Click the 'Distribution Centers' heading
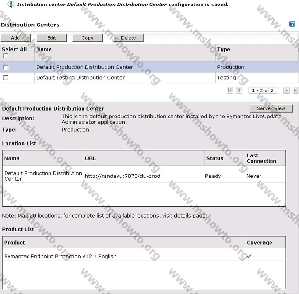This screenshot has width=299, height=294. pos(30,25)
